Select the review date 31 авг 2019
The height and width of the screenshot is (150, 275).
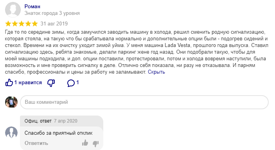point(54,23)
